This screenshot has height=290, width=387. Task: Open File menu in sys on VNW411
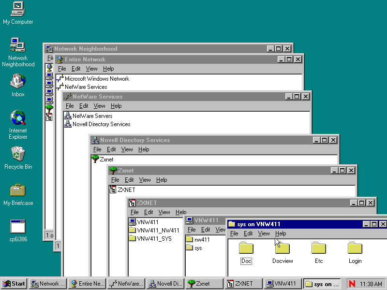click(x=234, y=233)
